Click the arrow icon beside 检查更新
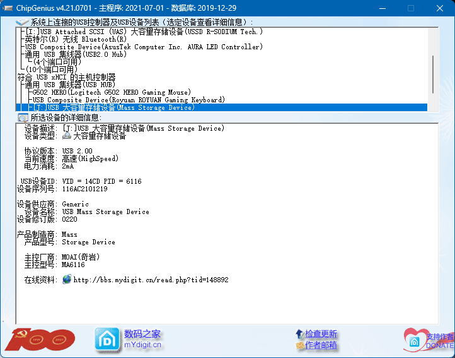This screenshot has height=358, width=455. [299, 333]
